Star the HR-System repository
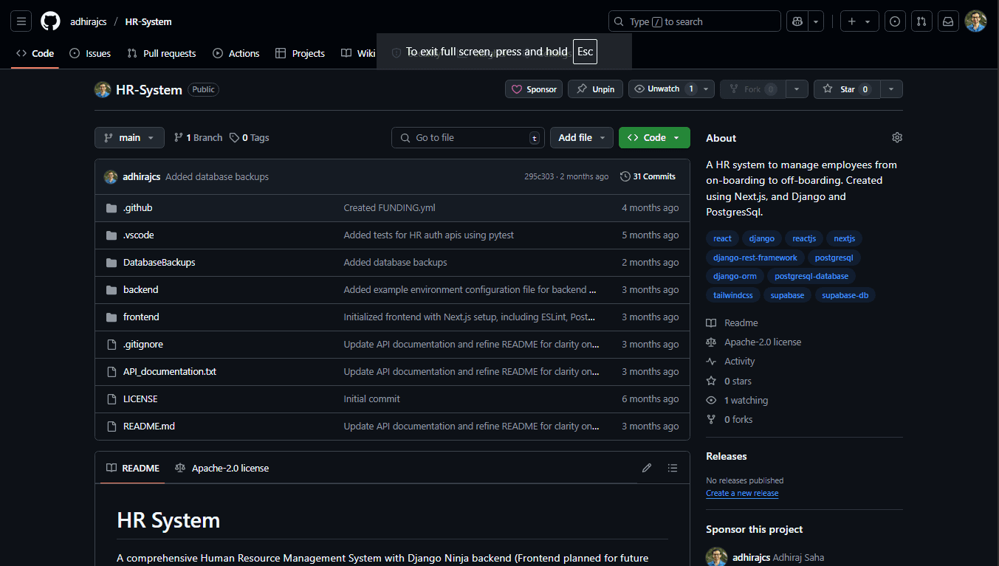Screen dimensions: 999x566 tap(847, 89)
